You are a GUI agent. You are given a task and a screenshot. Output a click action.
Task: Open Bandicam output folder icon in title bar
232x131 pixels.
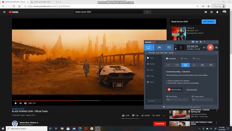point(197,42)
